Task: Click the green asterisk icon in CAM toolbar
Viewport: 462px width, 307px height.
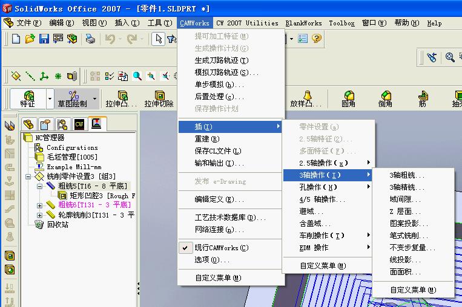Action: coord(58,76)
